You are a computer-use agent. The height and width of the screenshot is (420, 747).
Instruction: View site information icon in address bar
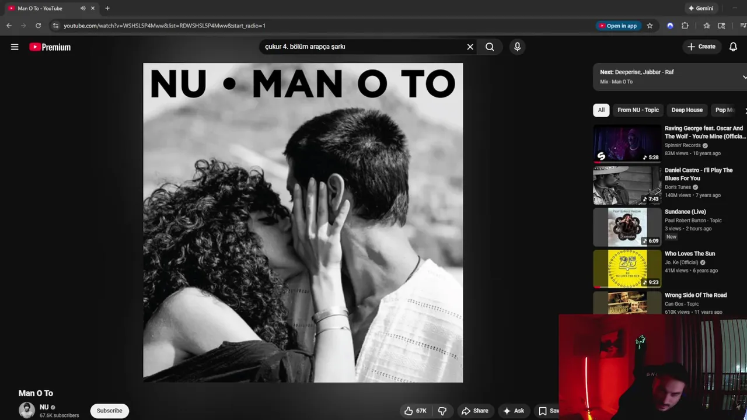55,26
